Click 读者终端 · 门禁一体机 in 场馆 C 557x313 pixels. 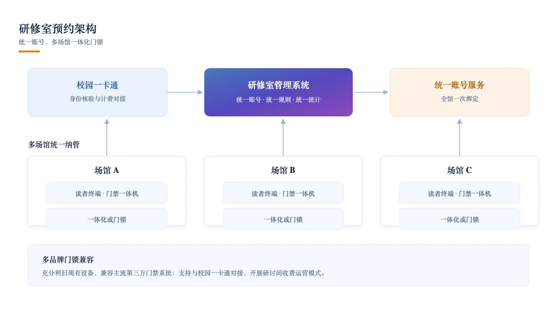pos(460,193)
